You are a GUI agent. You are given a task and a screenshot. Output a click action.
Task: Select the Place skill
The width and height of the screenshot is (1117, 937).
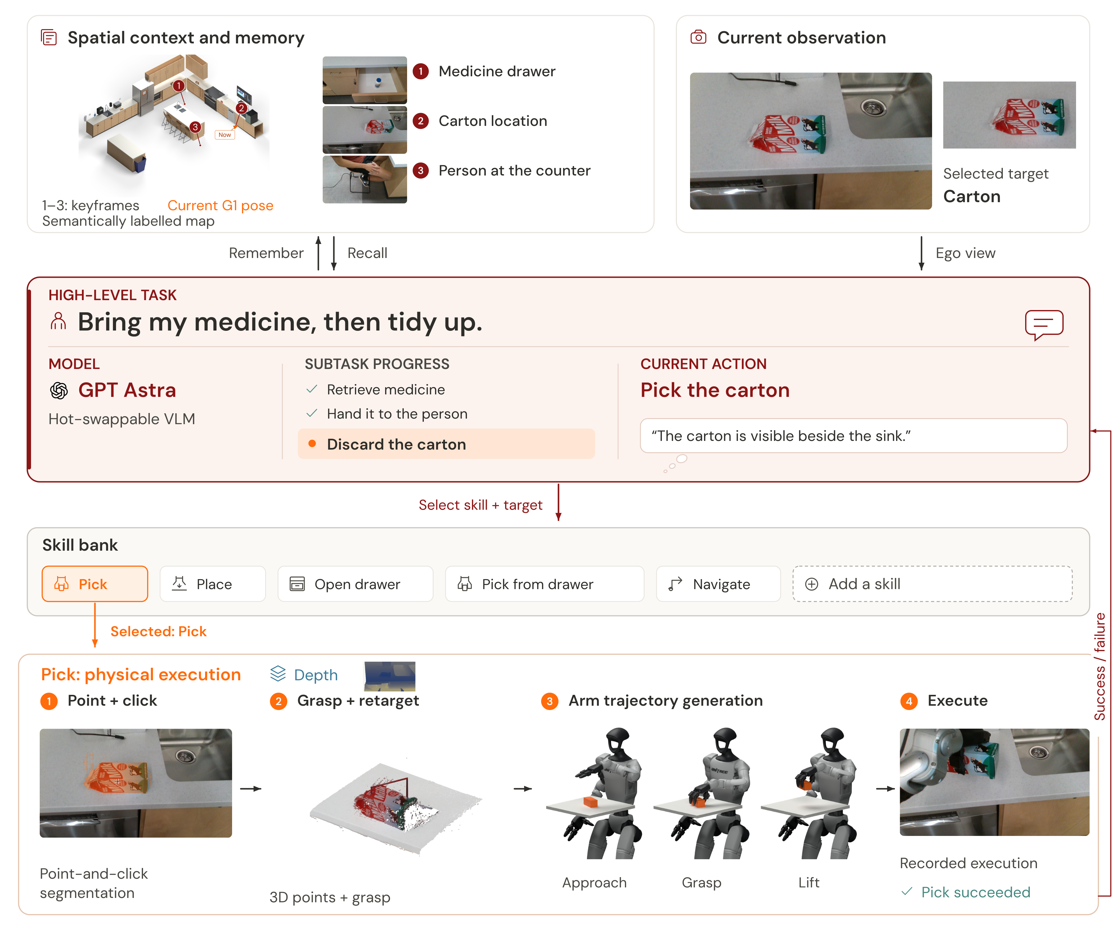coord(213,584)
